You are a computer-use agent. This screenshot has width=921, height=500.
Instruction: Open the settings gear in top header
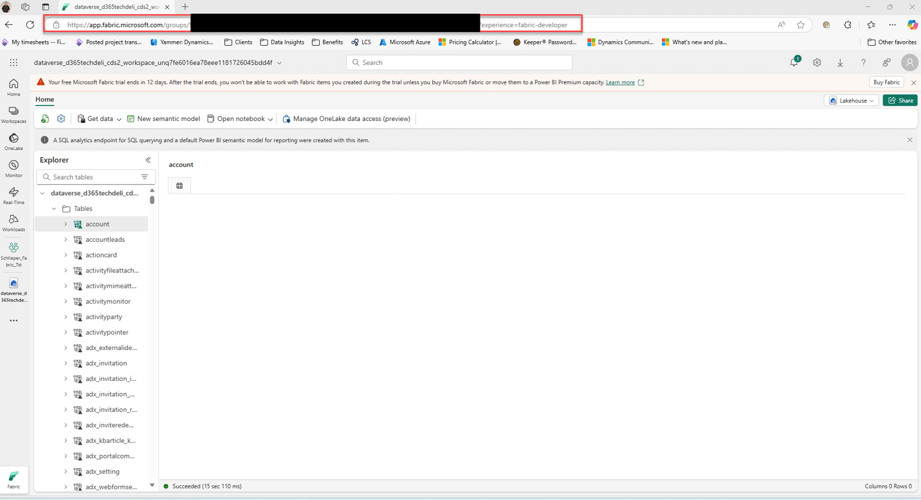(x=817, y=62)
